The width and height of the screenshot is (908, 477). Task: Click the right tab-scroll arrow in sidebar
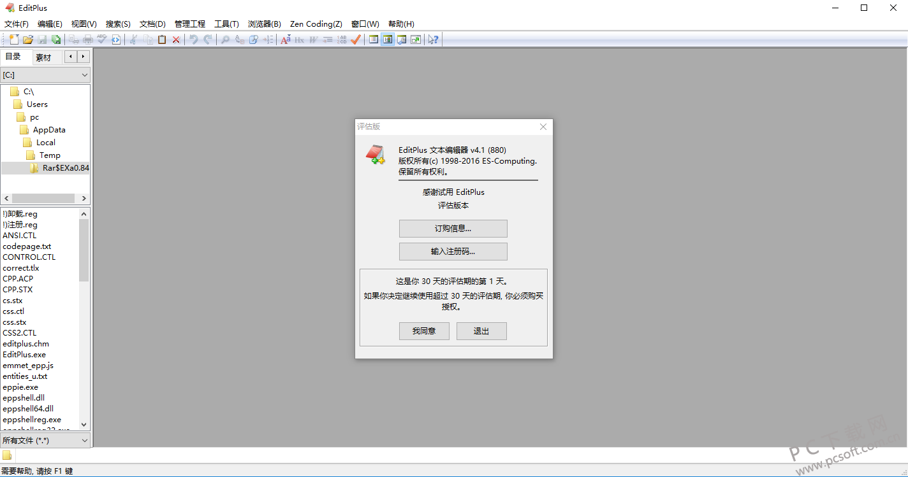pyautogui.click(x=83, y=57)
